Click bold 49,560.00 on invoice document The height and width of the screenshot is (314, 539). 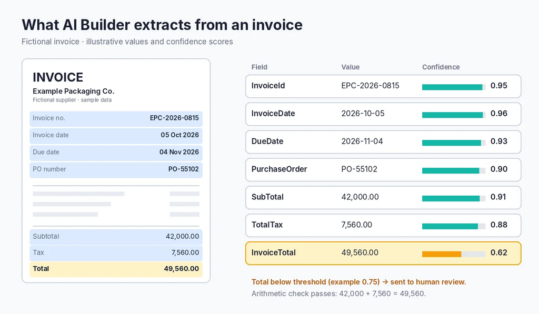[x=181, y=269]
